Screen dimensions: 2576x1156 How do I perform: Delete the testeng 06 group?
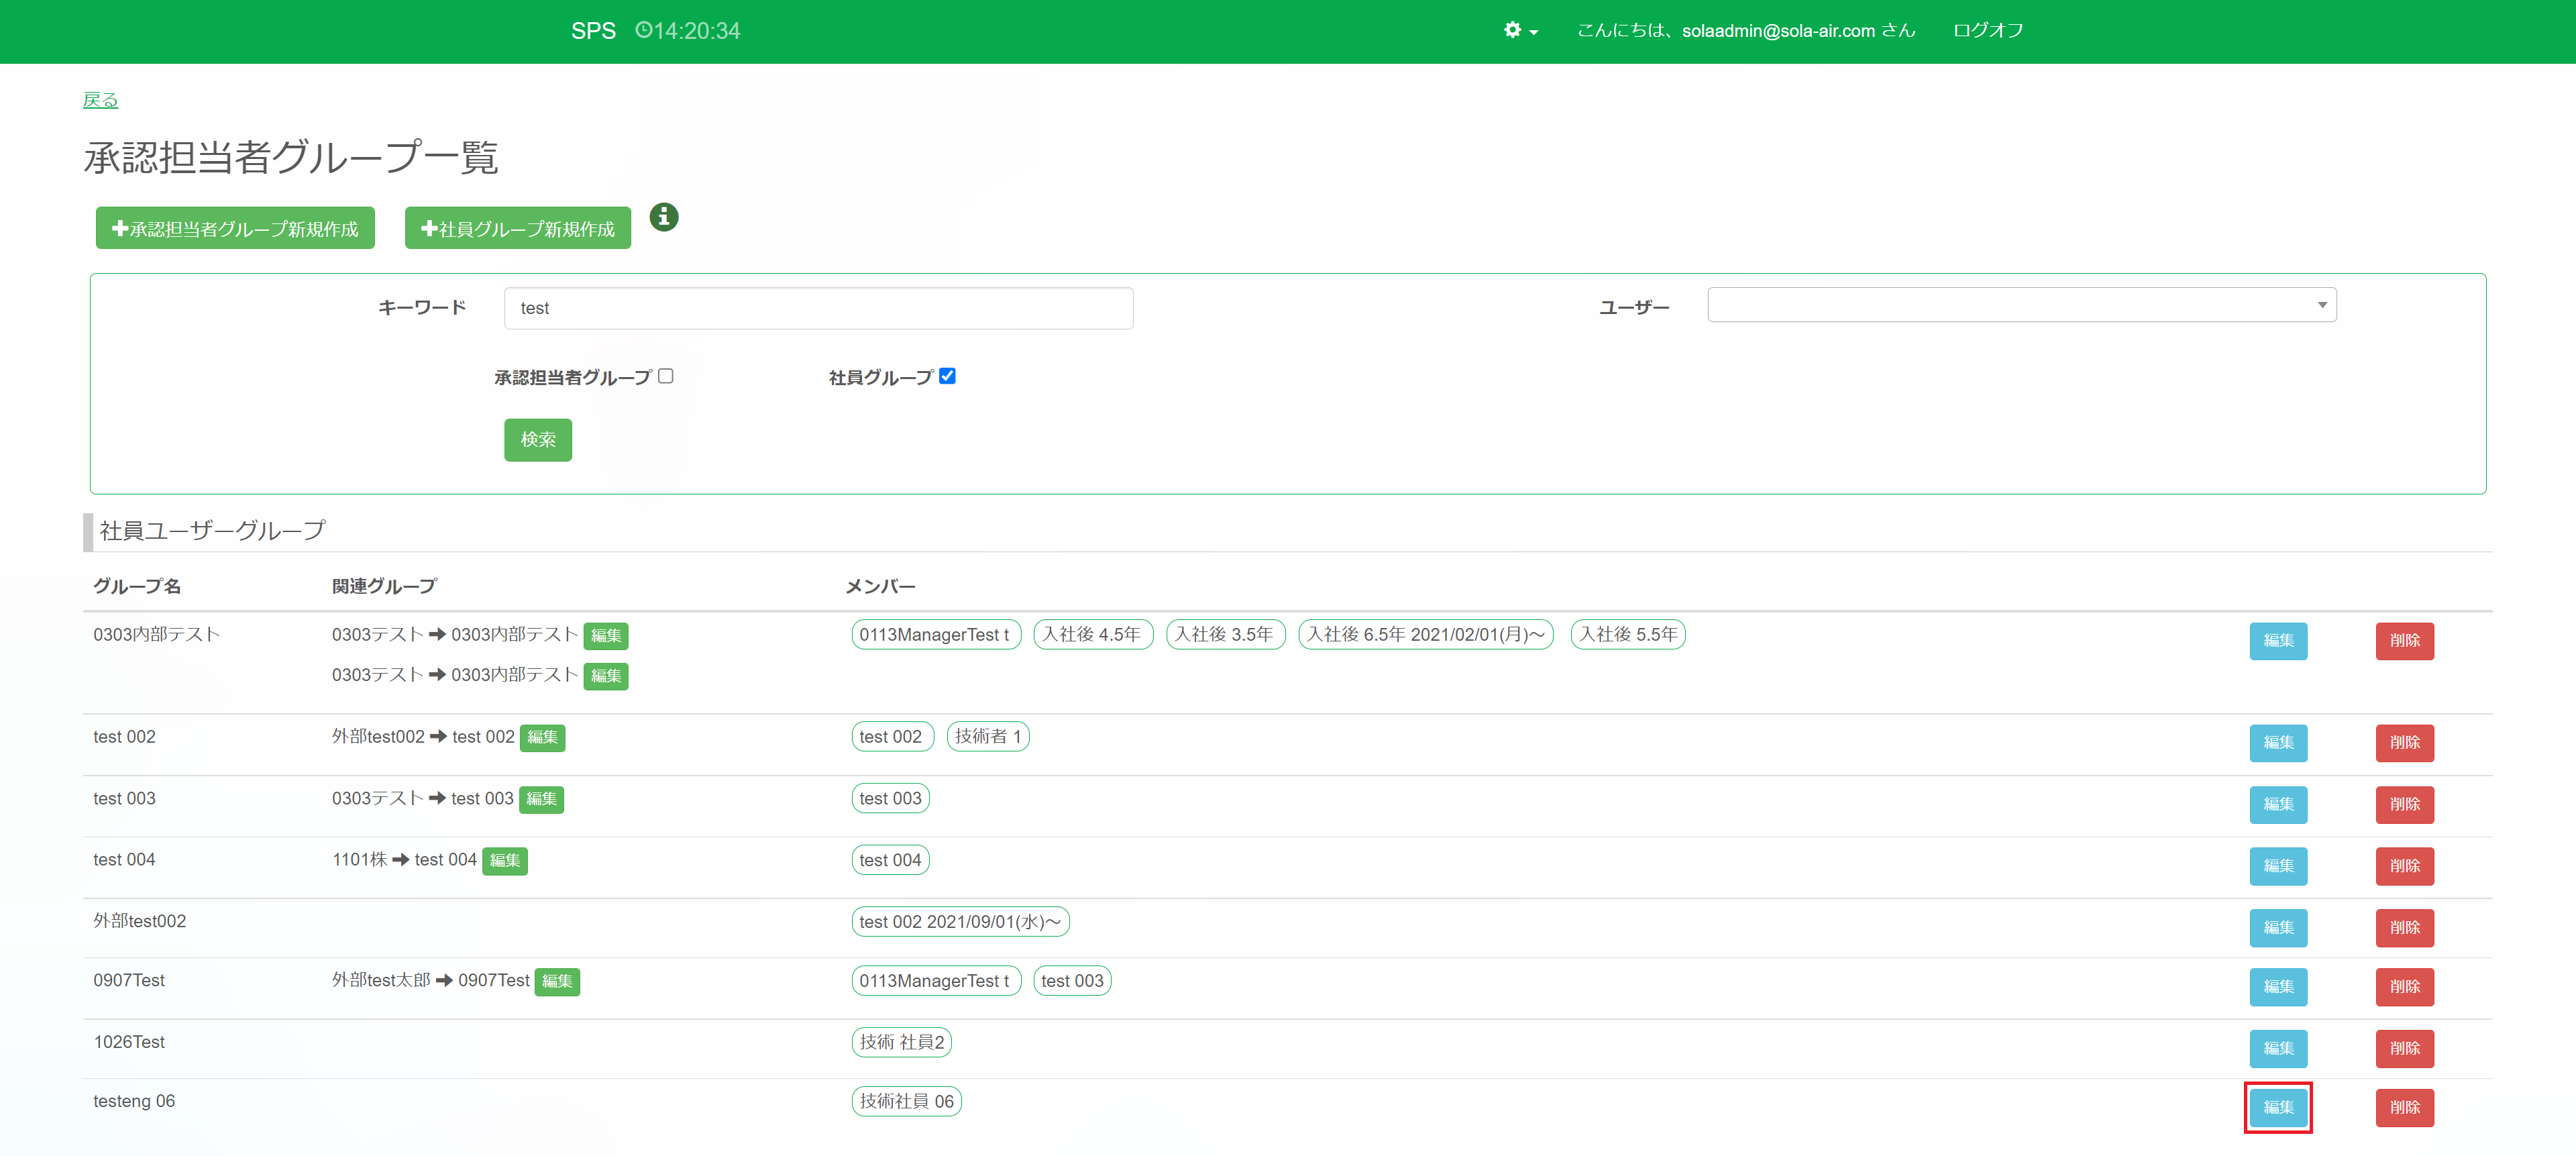point(2404,1107)
